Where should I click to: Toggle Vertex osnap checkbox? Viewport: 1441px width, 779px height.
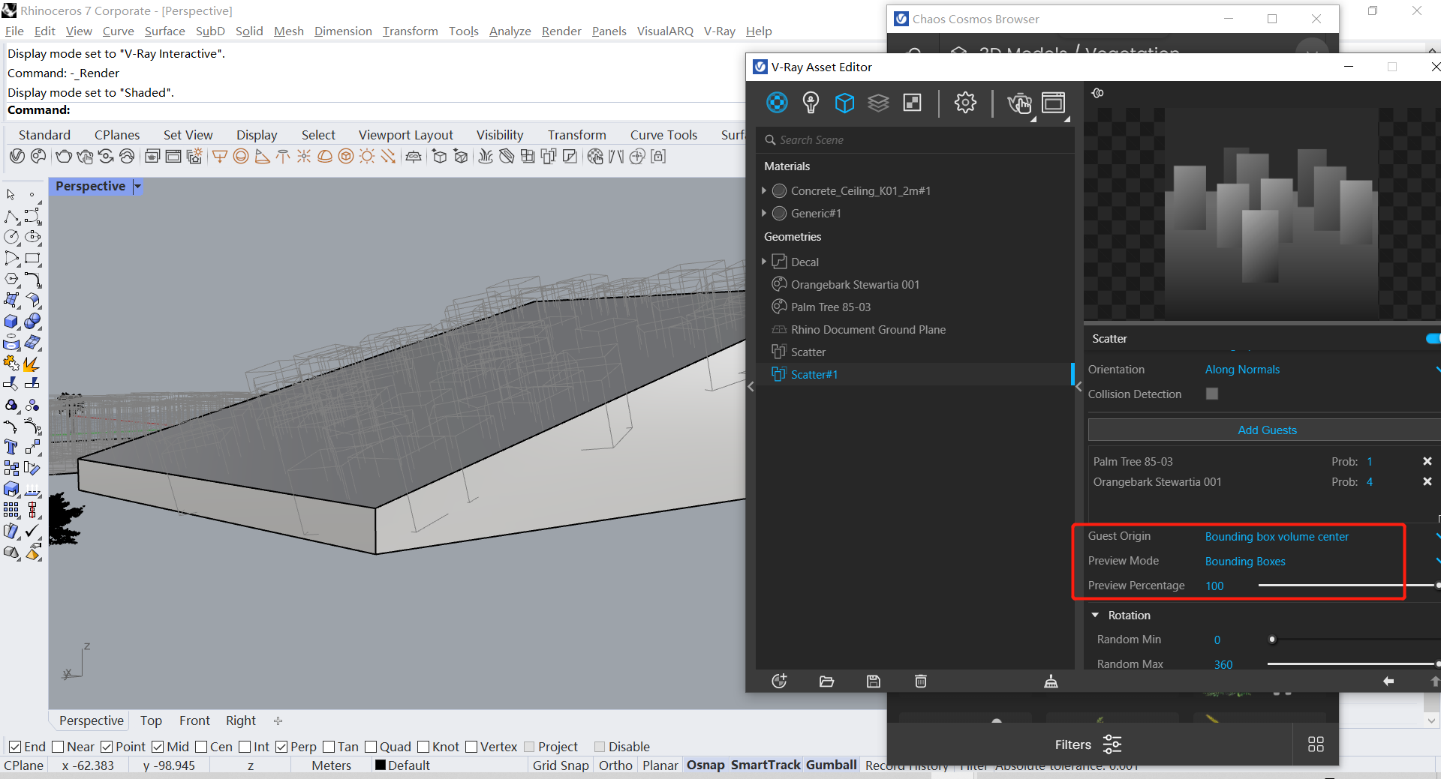pyautogui.click(x=471, y=747)
